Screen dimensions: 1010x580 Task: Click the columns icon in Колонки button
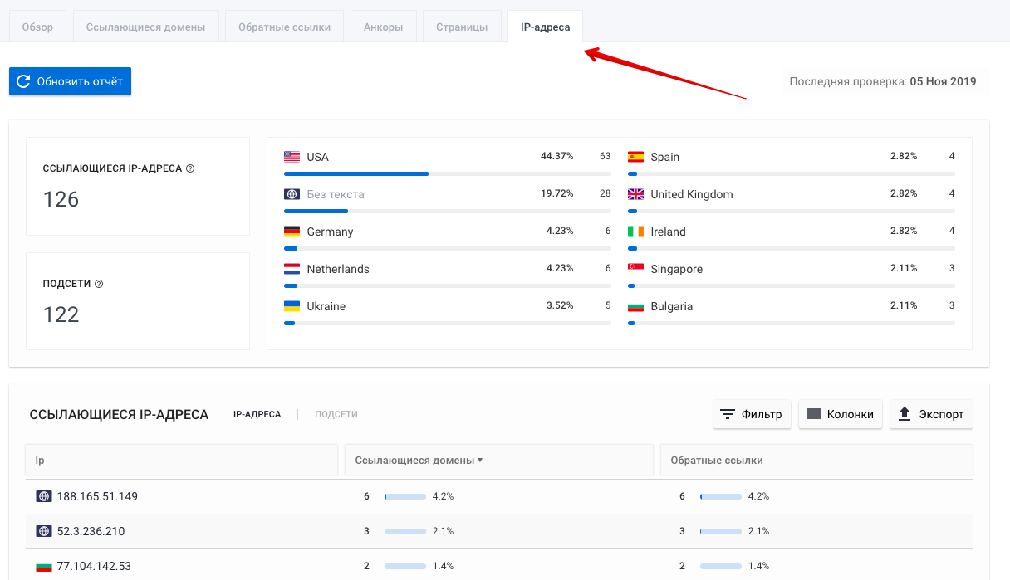click(813, 414)
